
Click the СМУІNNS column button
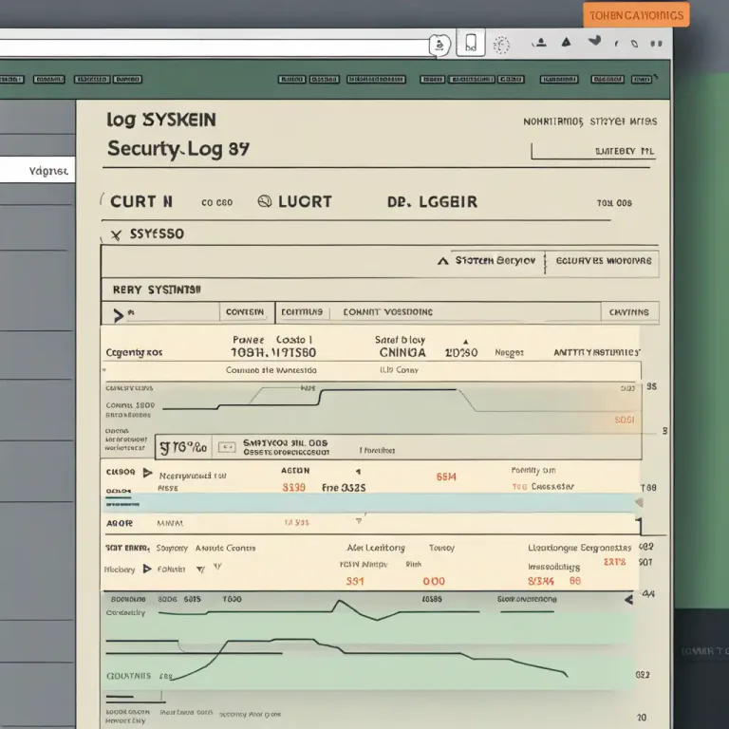tap(629, 312)
